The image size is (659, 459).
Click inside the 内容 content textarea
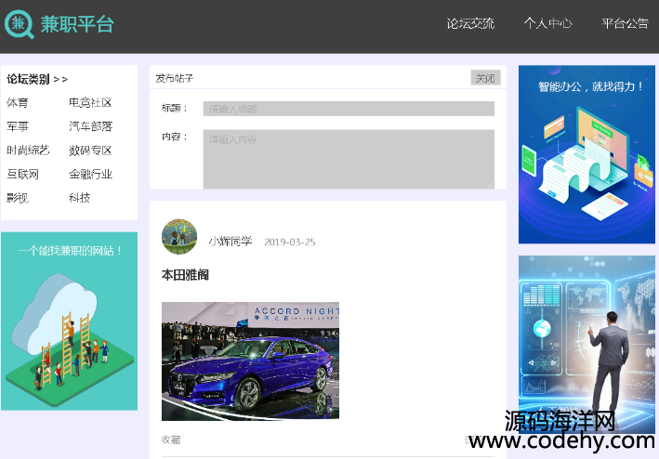click(x=349, y=159)
